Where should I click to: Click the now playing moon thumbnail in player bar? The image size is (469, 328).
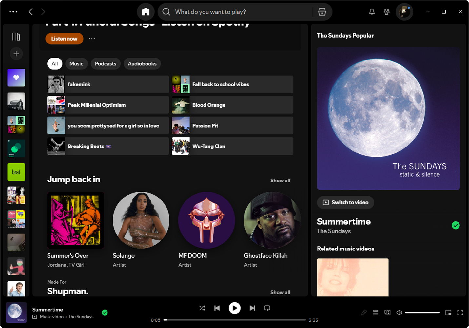click(x=16, y=313)
